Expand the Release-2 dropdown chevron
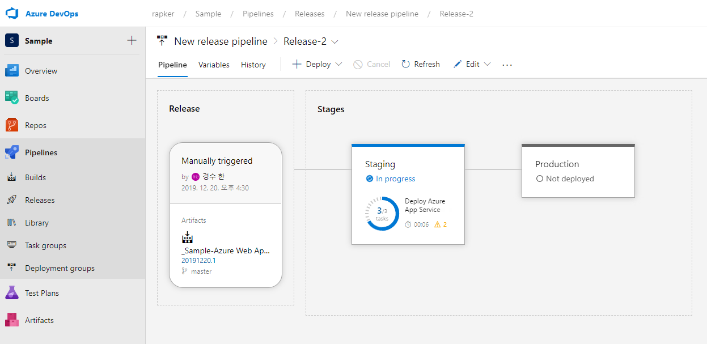Screen dimensions: 707x344 335,41
